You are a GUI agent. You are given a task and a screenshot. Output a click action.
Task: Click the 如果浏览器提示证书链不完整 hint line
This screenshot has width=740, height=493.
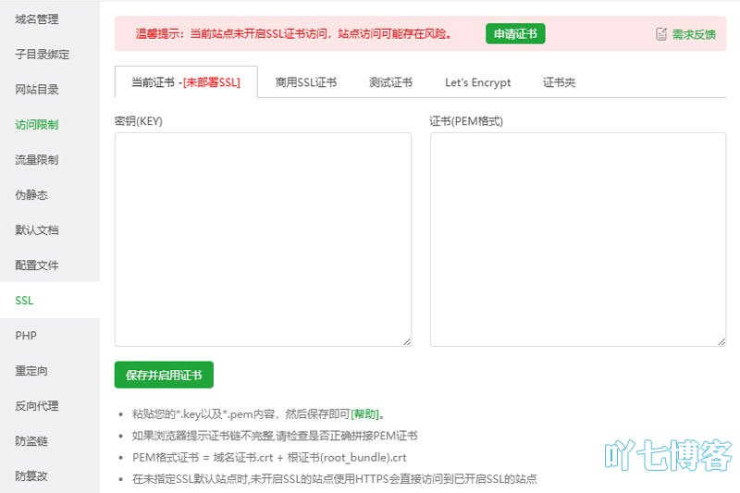tap(275, 436)
